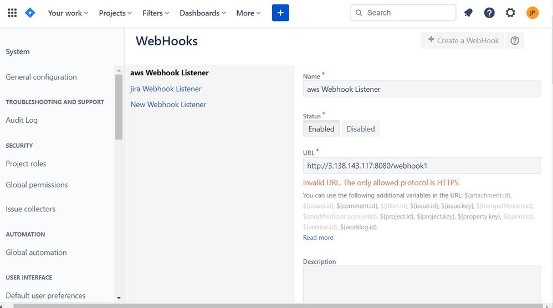This screenshot has width=553, height=308.
Task: Open Global automation in sidebar
Action: pos(36,252)
